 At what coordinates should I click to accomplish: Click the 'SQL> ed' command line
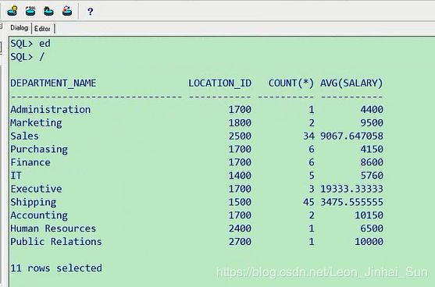[x=30, y=44]
